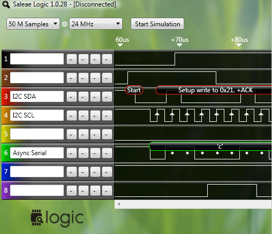This screenshot has height=234, width=272.
Task: Click the I2C SCL name field
Action: point(37,115)
